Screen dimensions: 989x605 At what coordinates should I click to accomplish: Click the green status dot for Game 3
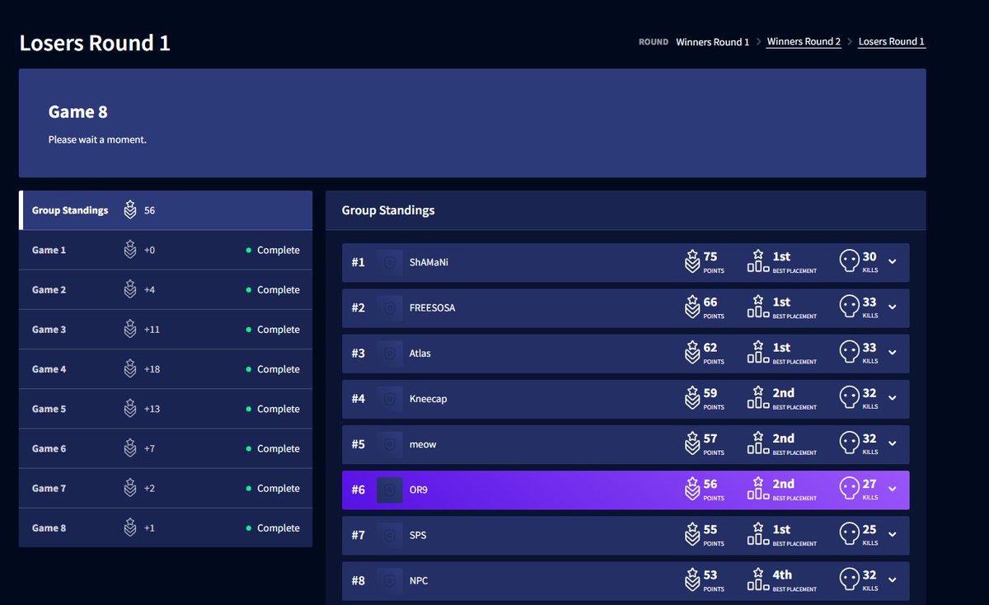click(x=249, y=330)
